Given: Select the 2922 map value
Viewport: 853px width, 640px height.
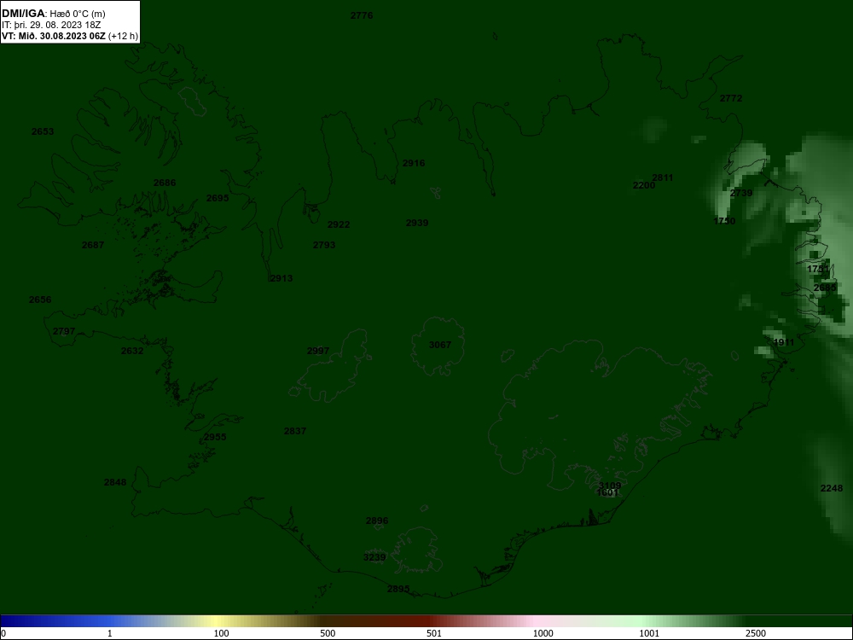Looking at the screenshot, I should click(339, 224).
